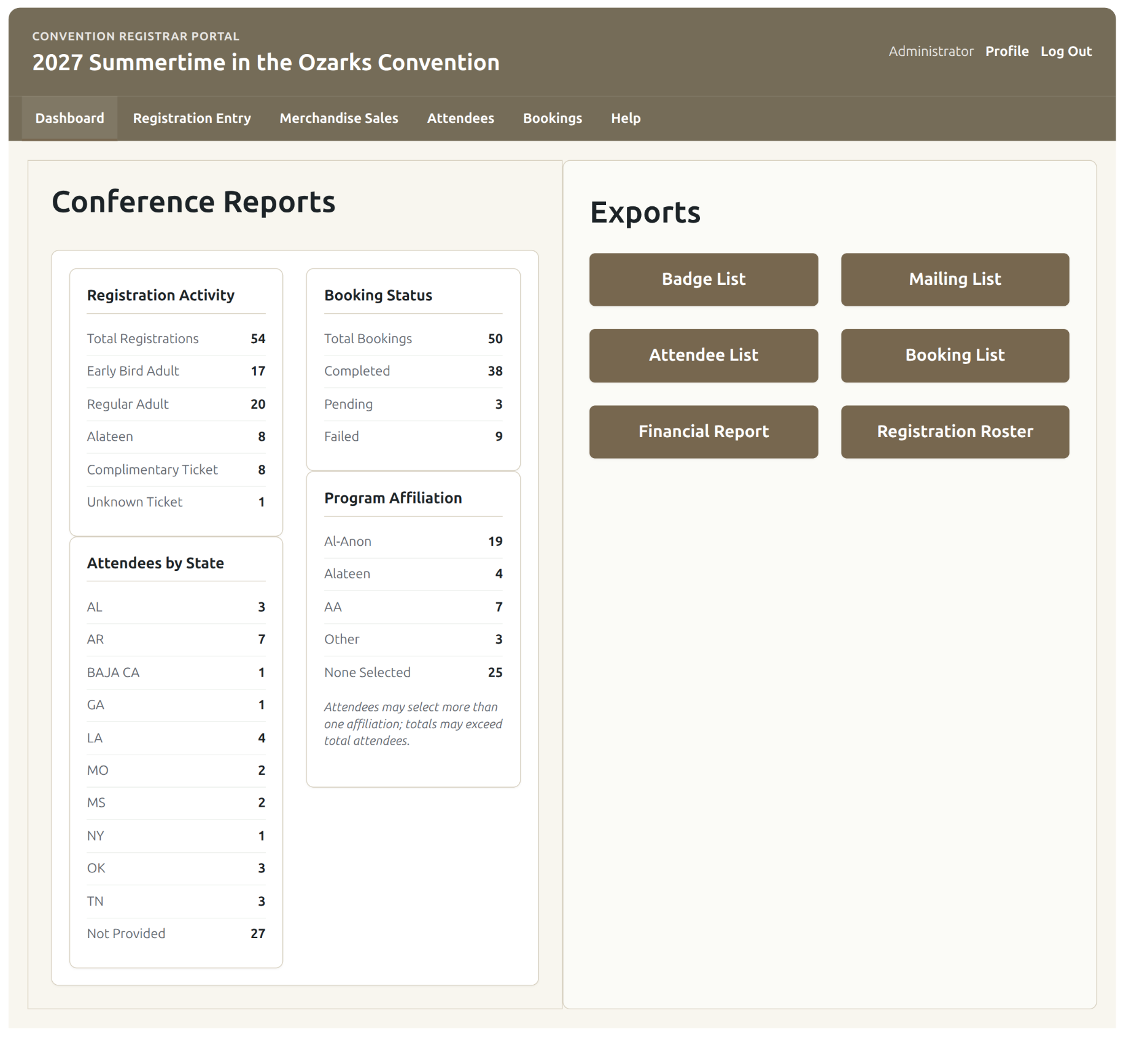Click the Attendees by State title
The image size is (1126, 1040).
155,563
